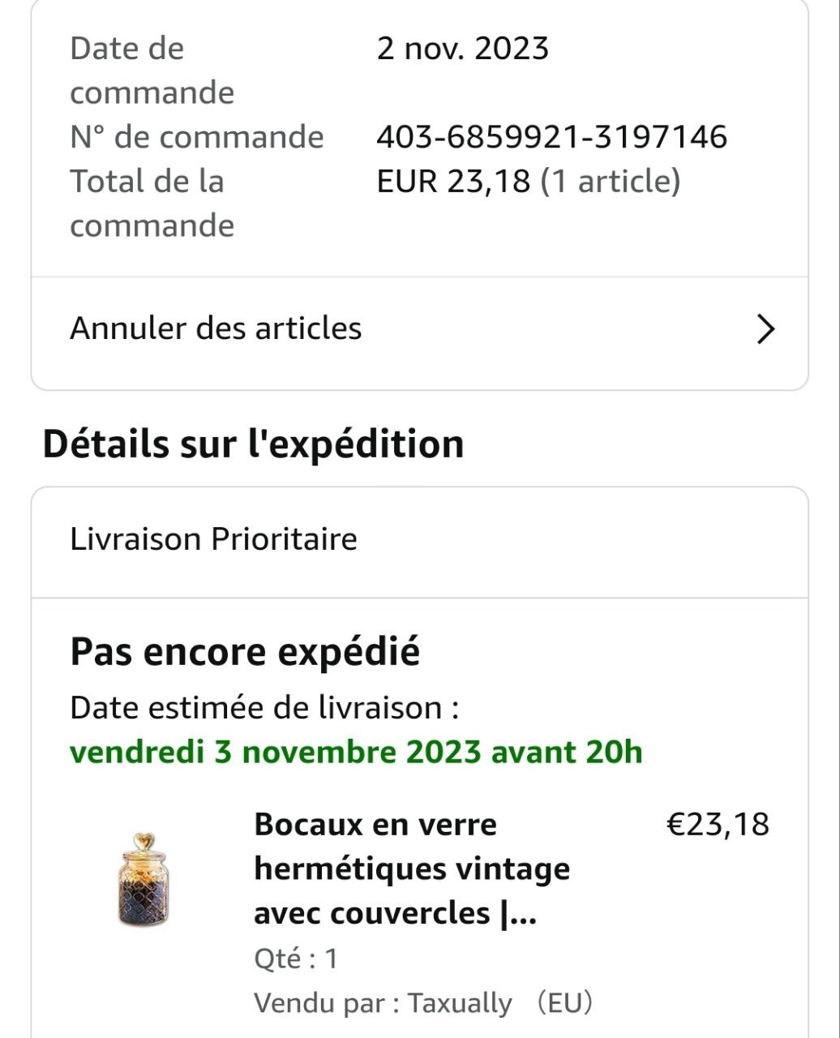This screenshot has height=1038, width=840.
Task: Select the order date 2 nov. 2023
Action: click(x=462, y=49)
